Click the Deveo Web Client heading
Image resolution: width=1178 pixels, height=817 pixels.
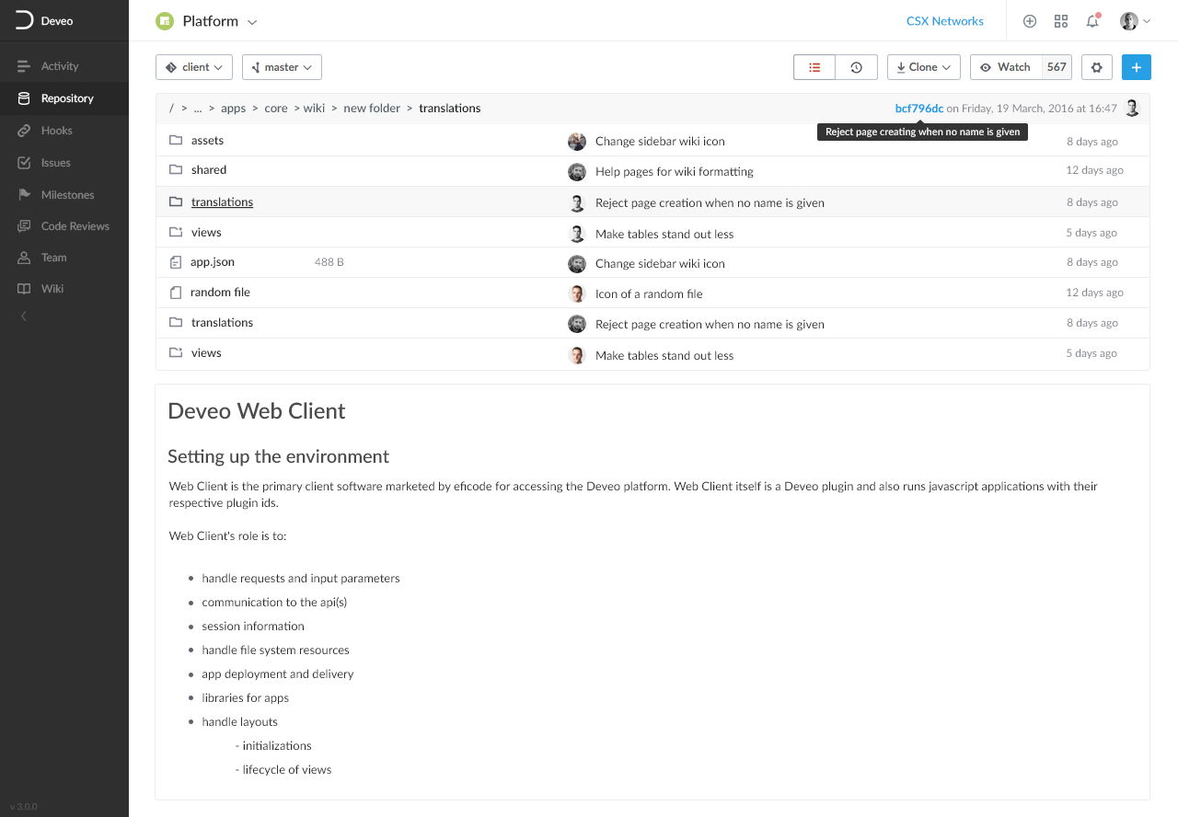[x=257, y=410]
